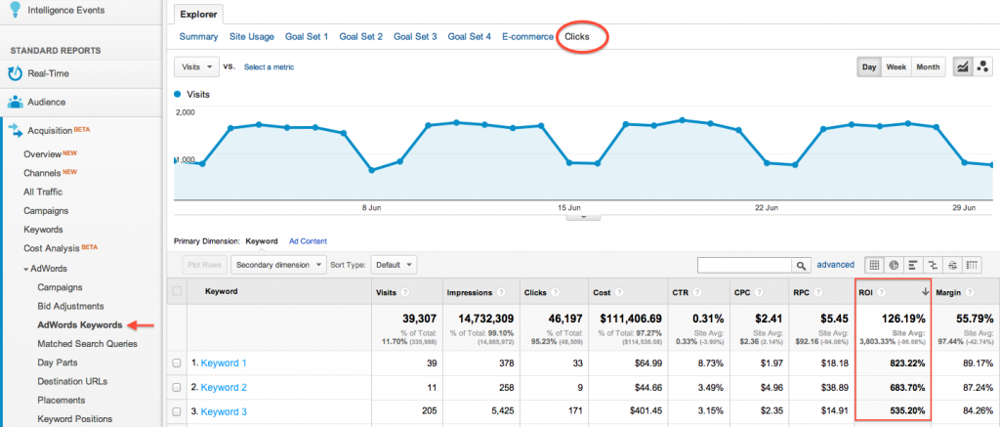Tick the checkbox for Keyword 3
The width and height of the screenshot is (1000, 427).
tap(177, 410)
